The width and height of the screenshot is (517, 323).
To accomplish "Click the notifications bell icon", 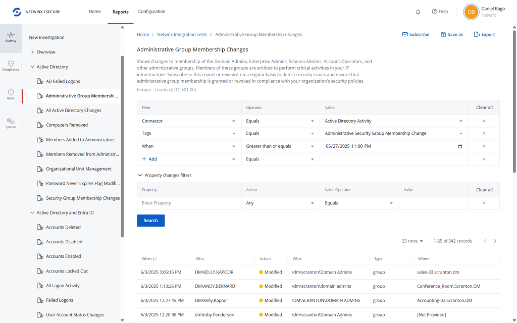I will click(418, 12).
